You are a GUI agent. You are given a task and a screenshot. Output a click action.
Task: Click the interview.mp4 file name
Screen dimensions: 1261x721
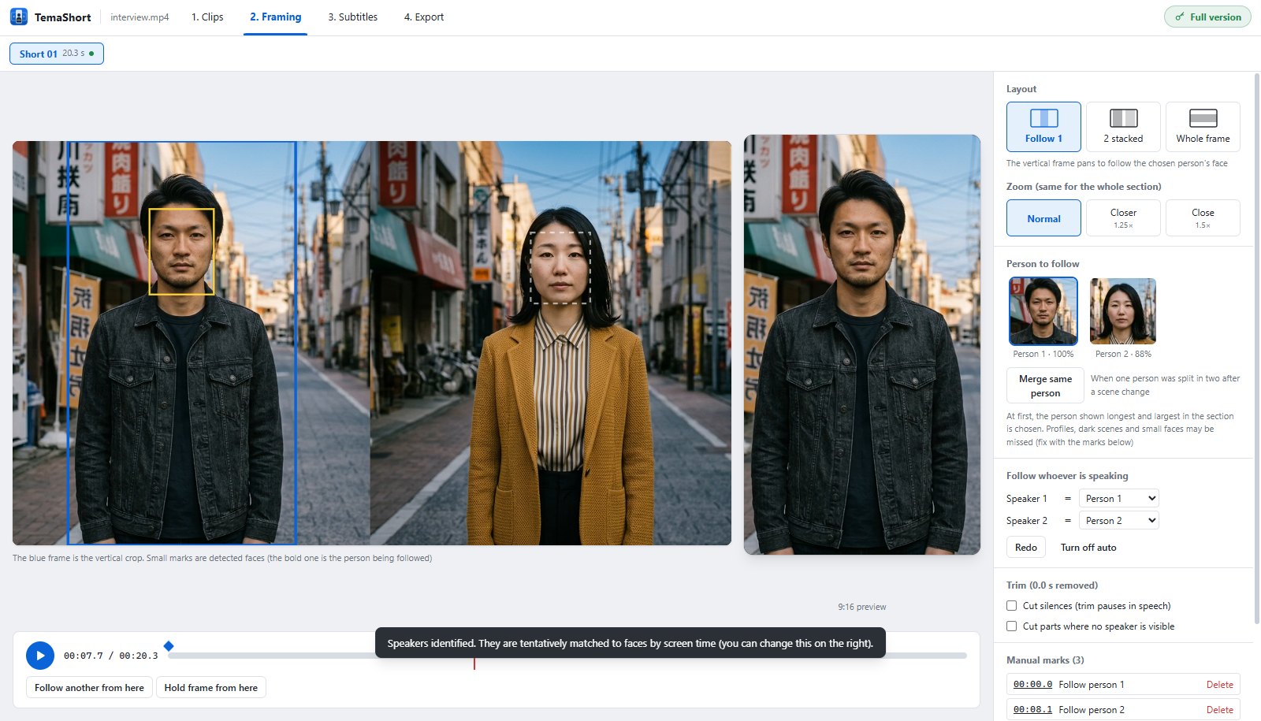coord(139,17)
